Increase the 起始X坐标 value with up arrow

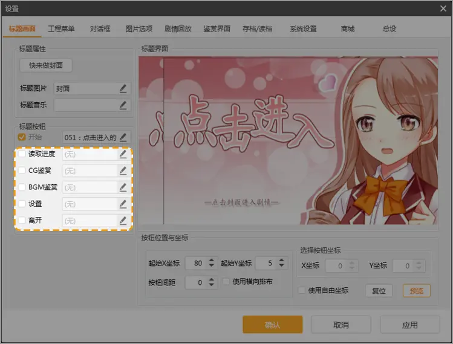211,261
